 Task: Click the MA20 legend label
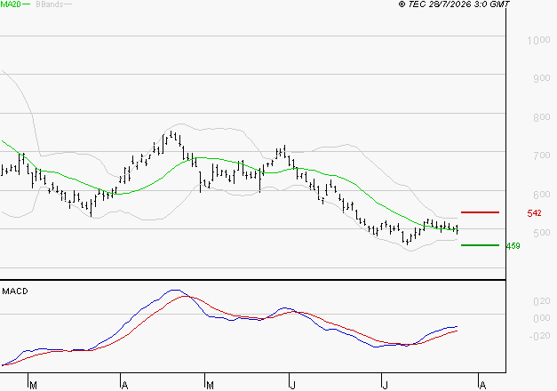11,4
